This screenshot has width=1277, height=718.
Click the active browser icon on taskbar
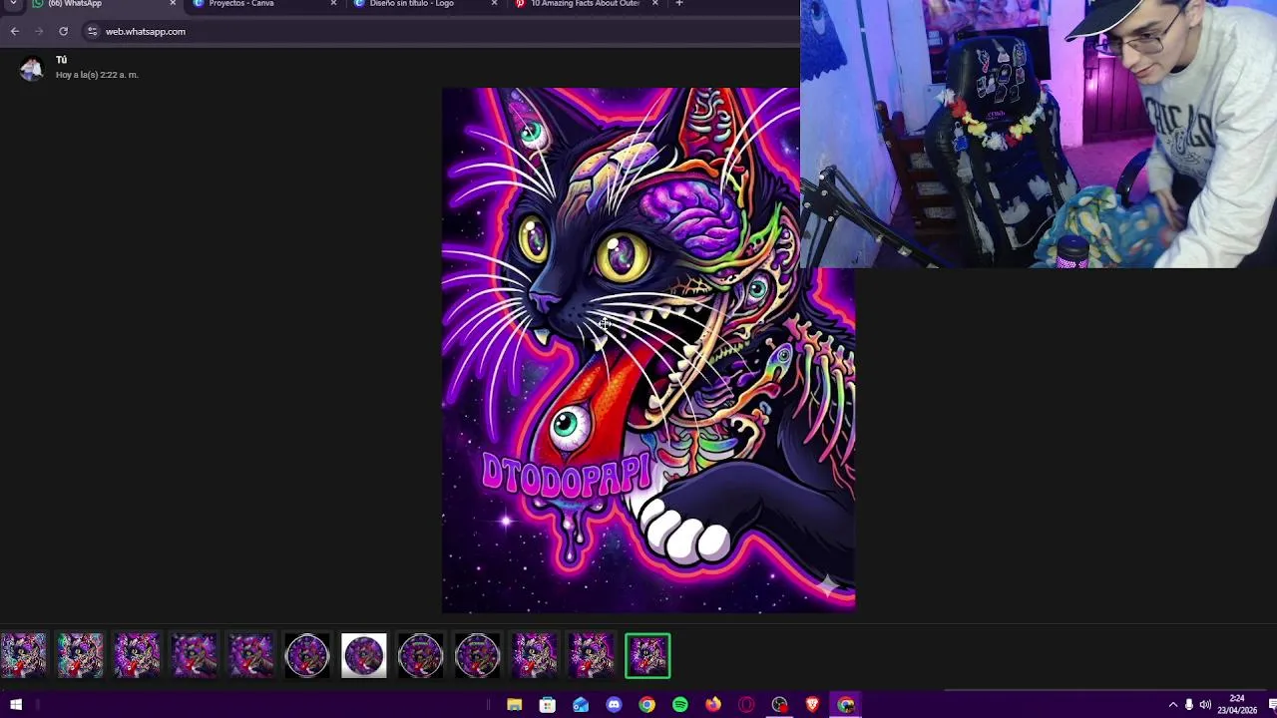click(846, 705)
